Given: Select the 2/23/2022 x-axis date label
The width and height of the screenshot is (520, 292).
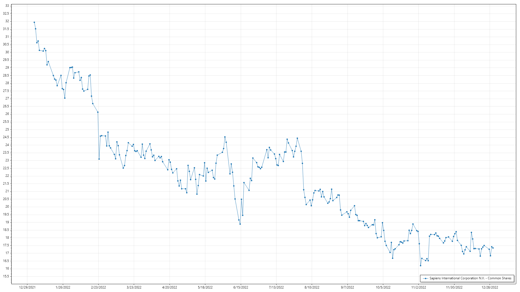Looking at the screenshot, I should pyautogui.click(x=98, y=287).
